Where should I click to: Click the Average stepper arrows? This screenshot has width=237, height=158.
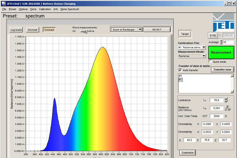pyautogui.click(x=221, y=42)
